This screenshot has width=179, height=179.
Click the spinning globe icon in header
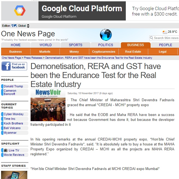[x=106, y=35]
